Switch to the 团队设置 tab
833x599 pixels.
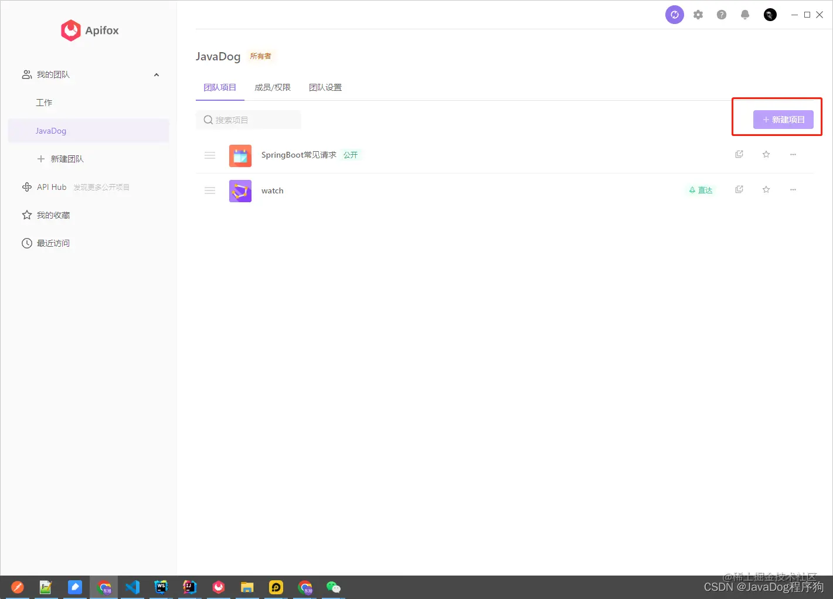[325, 87]
